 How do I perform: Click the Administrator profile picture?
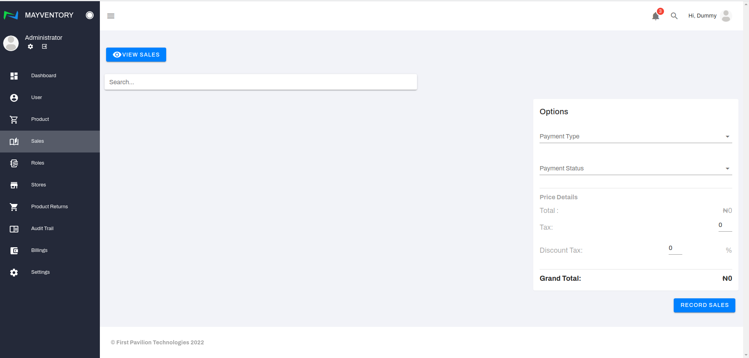tap(11, 43)
